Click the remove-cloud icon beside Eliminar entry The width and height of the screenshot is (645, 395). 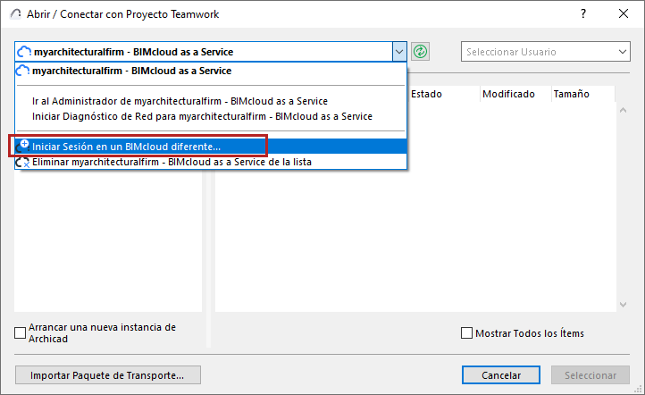pyautogui.click(x=24, y=162)
